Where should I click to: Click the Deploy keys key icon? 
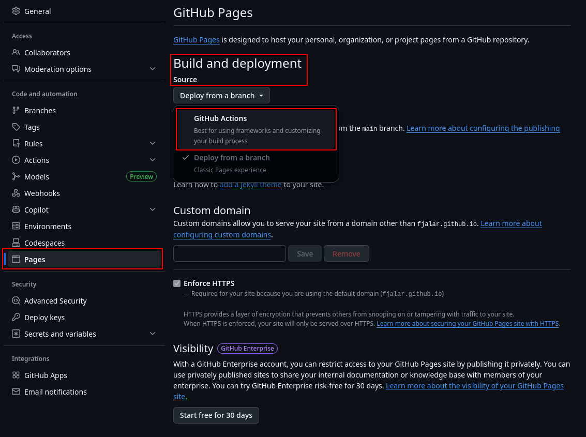point(16,317)
